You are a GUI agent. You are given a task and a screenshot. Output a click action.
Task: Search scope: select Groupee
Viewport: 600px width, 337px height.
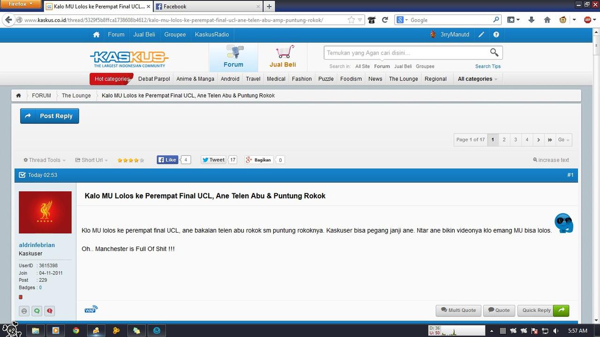point(425,66)
